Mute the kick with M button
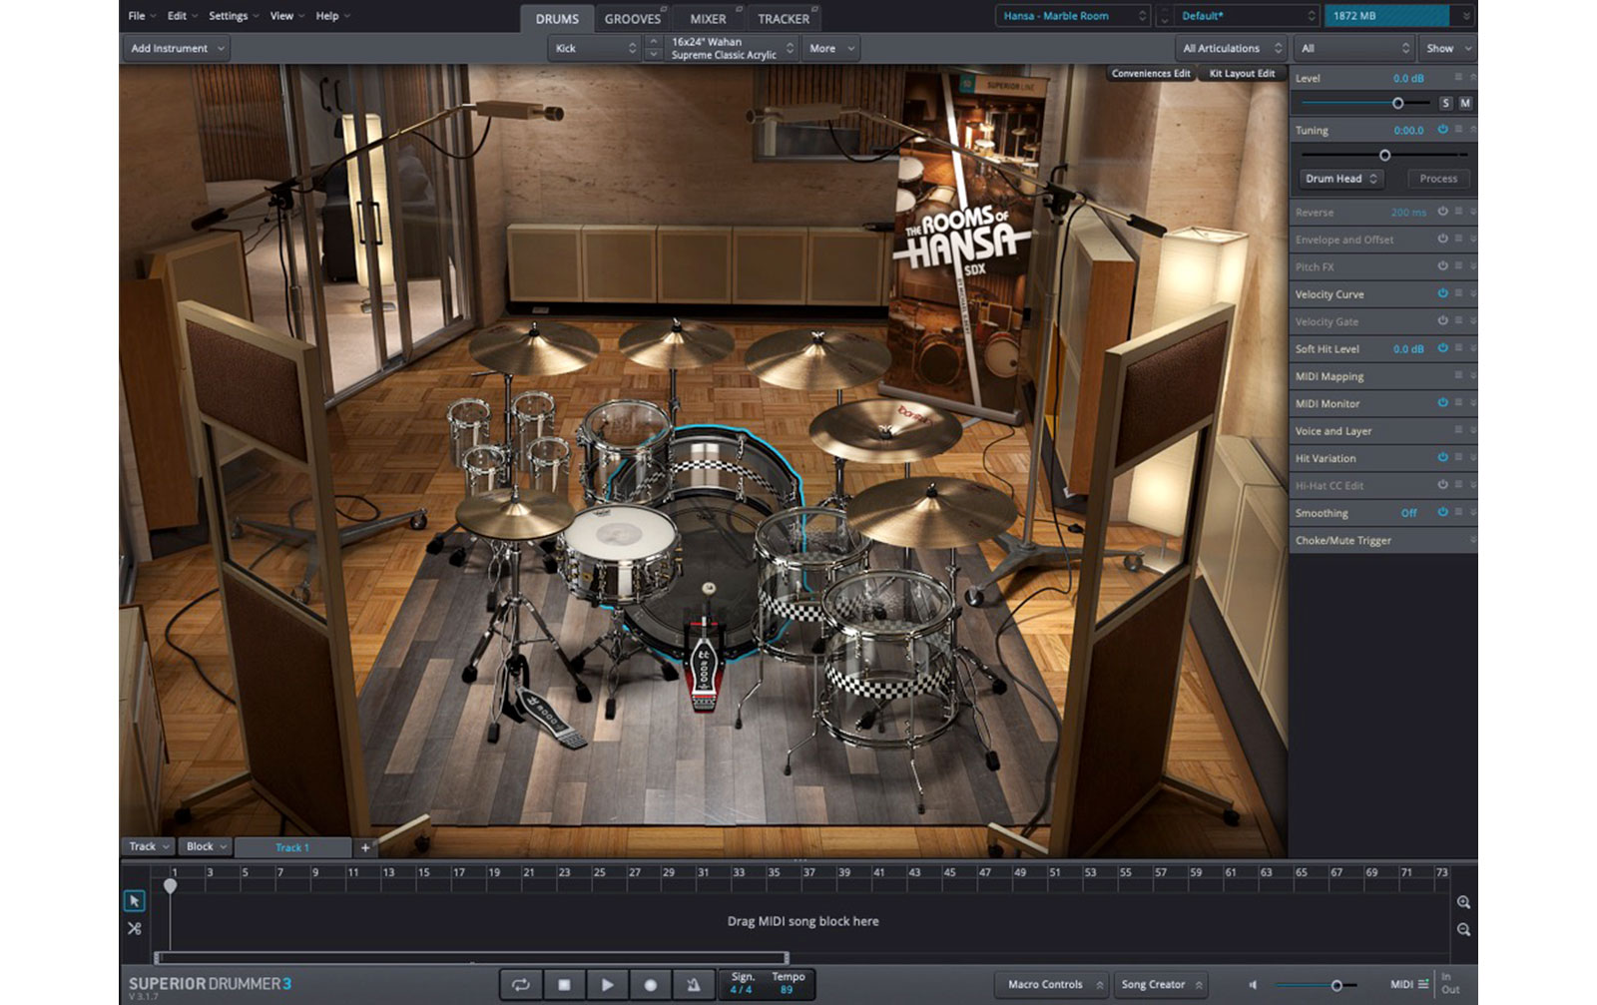This screenshot has width=1597, height=1005. click(1465, 103)
